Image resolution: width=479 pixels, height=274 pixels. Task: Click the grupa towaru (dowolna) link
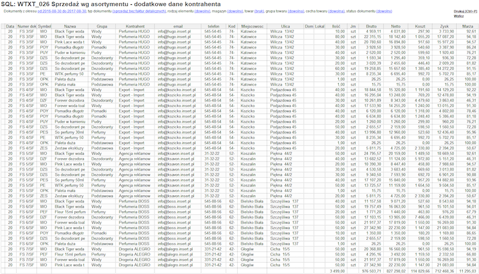[296, 11]
